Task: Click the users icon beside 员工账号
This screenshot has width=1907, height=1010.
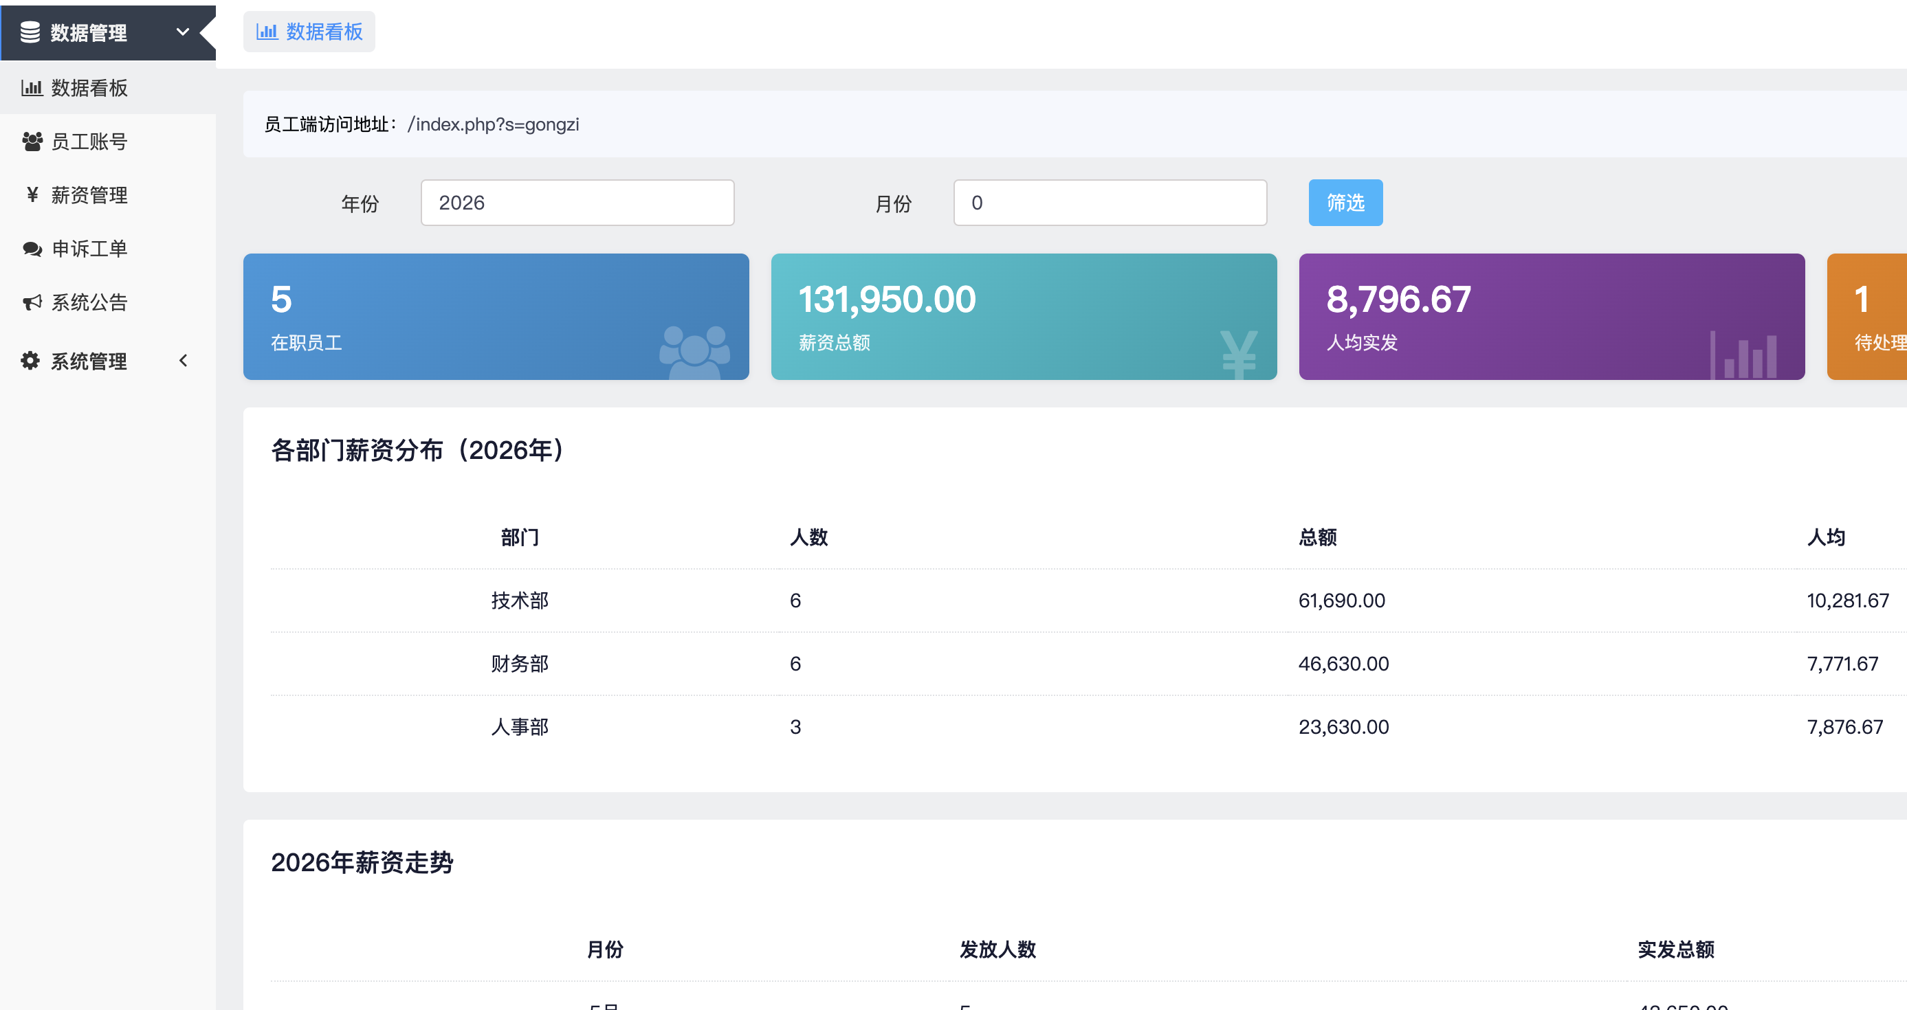Action: pyautogui.click(x=32, y=141)
